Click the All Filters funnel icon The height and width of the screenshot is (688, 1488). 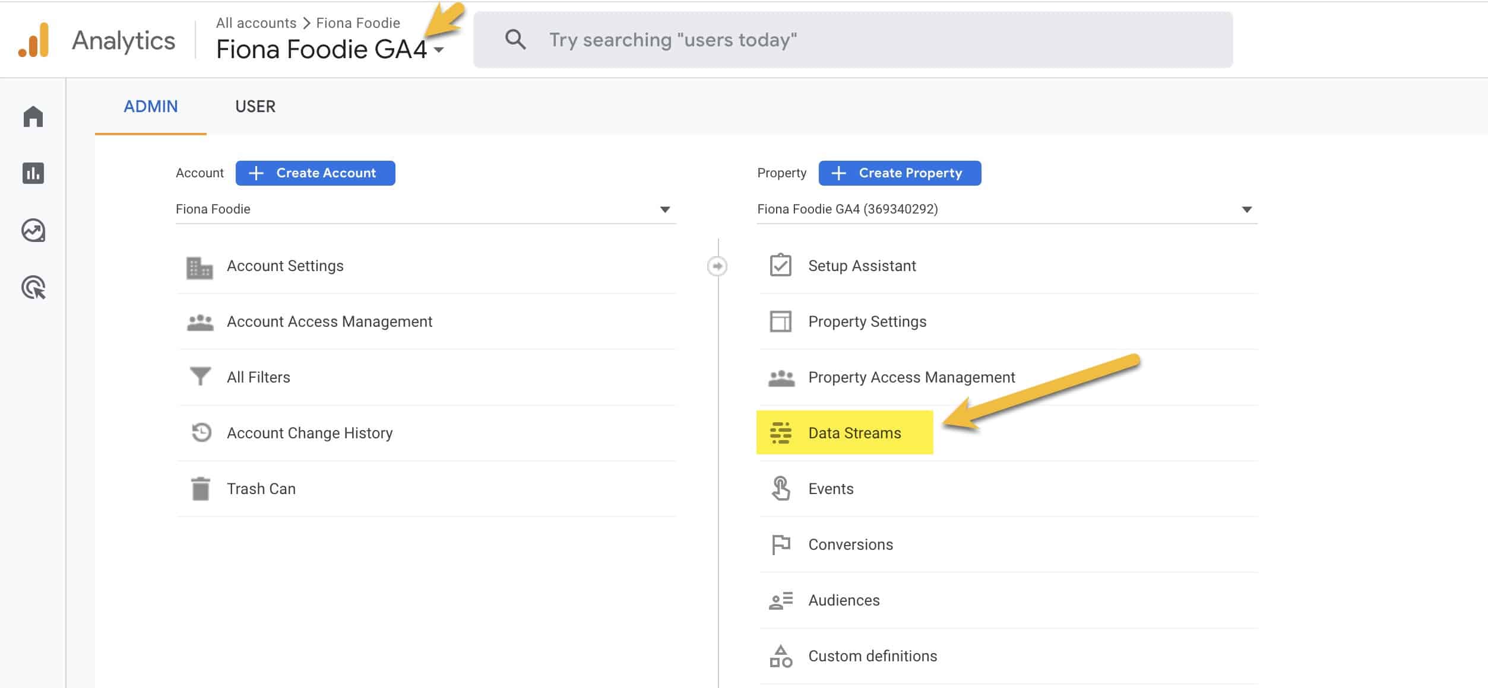200,377
